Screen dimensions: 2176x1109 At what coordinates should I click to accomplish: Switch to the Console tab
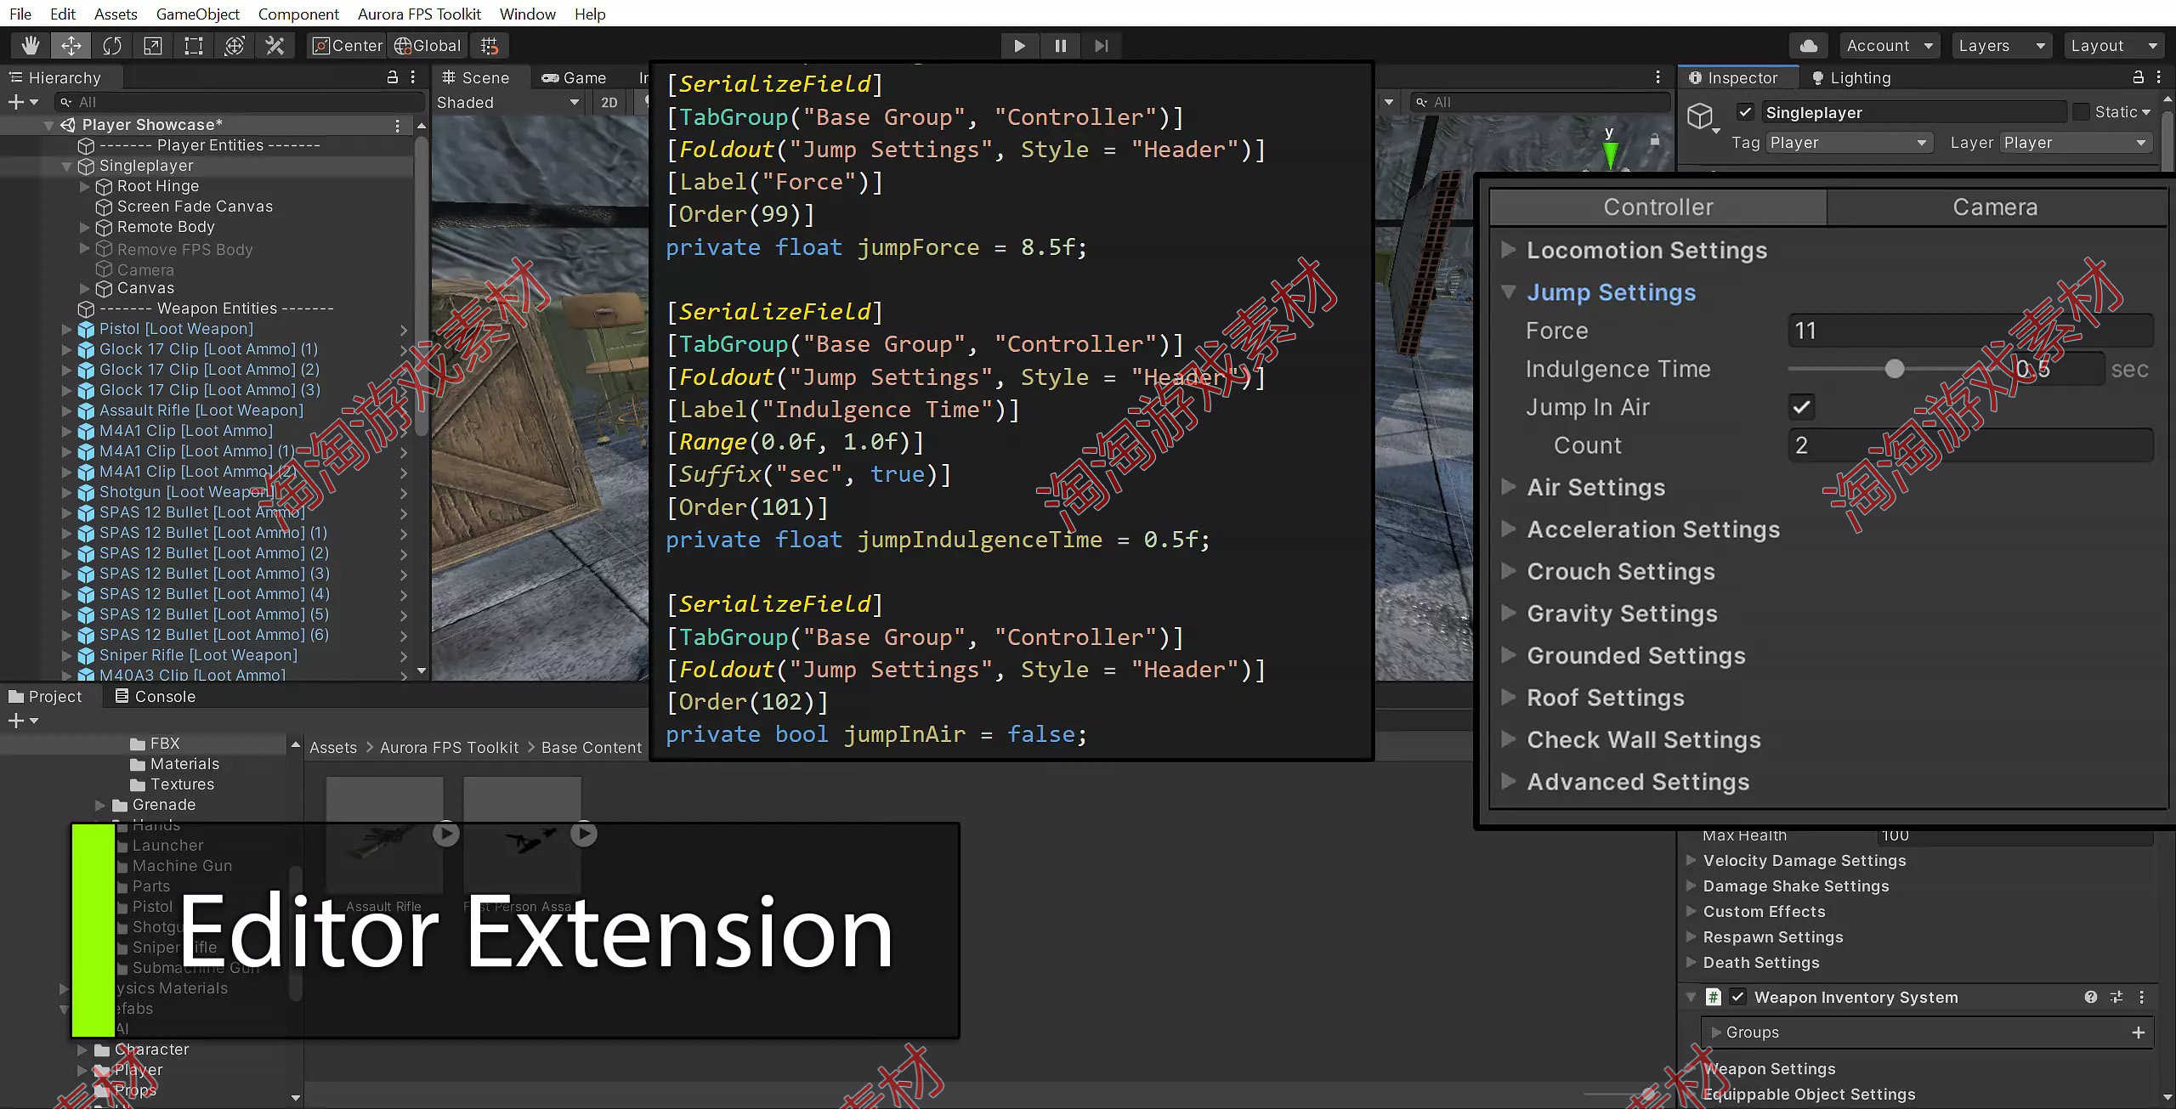click(155, 697)
